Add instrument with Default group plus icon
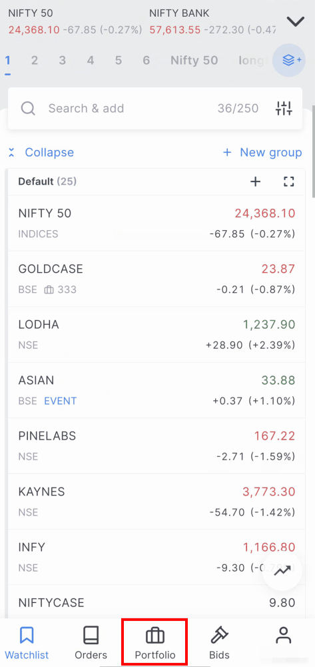The height and width of the screenshot is (667, 315). (255, 182)
